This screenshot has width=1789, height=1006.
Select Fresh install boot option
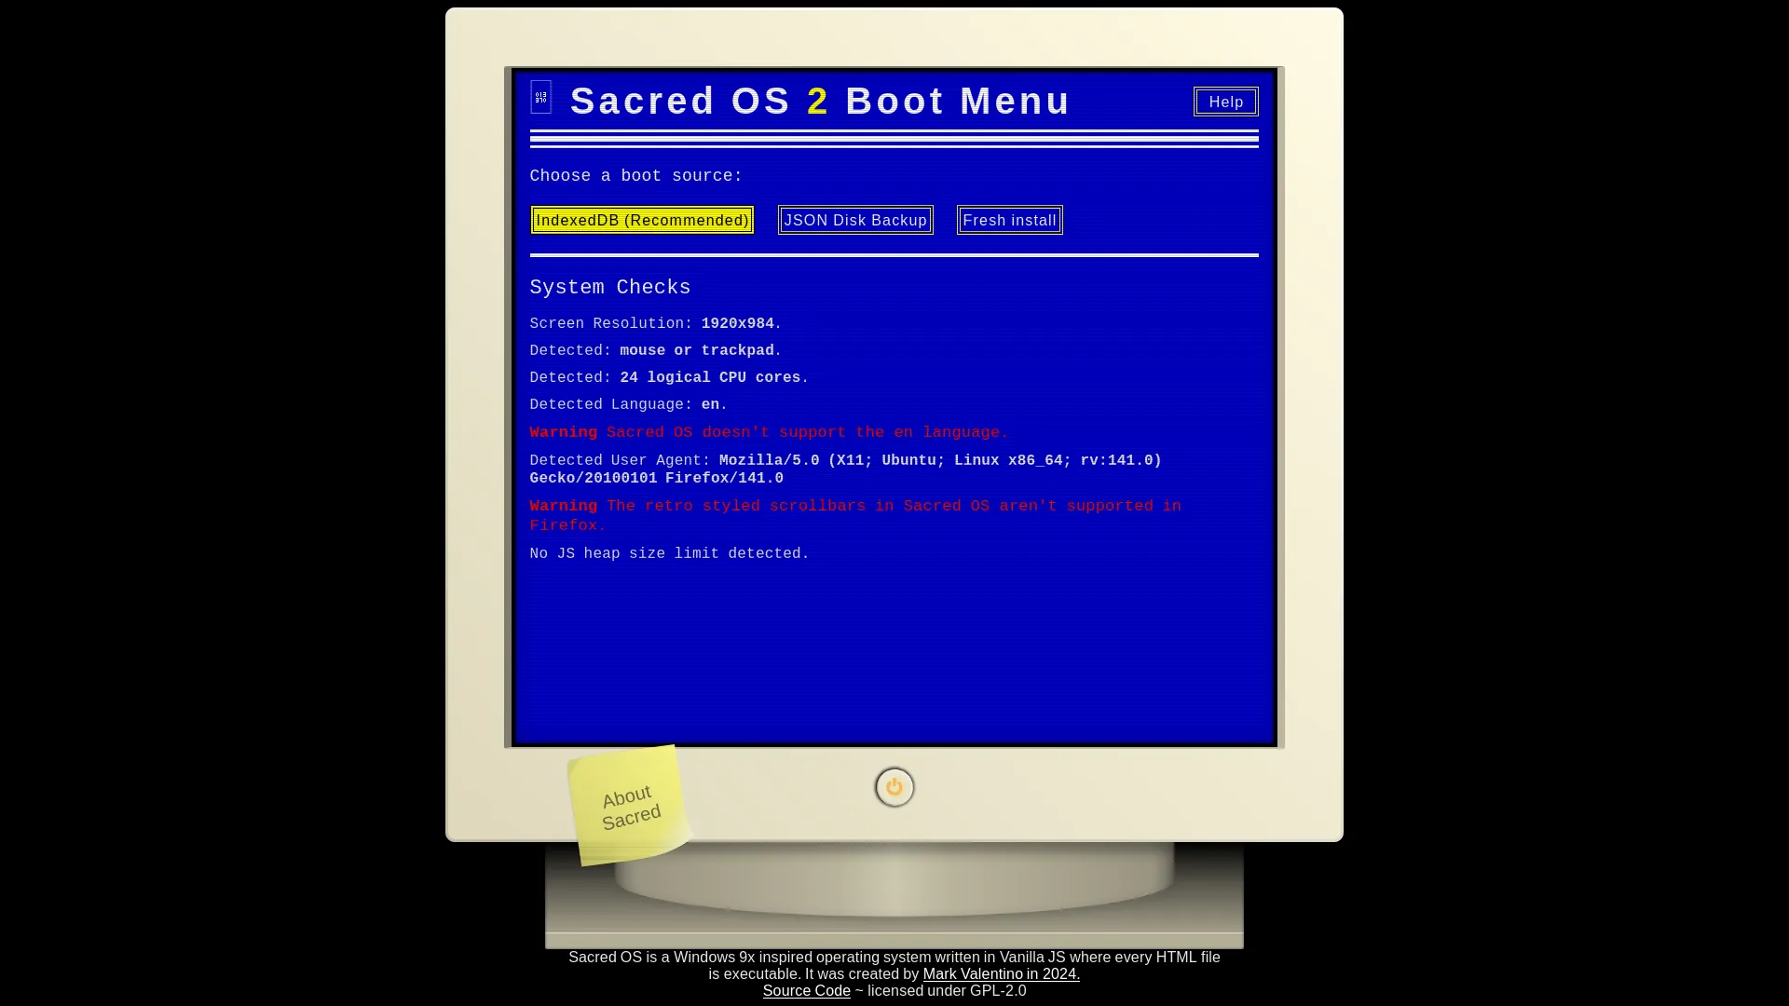pos(1009,220)
